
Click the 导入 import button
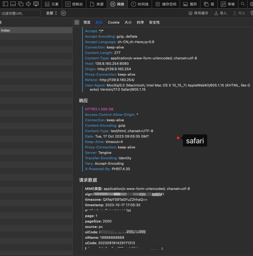point(220,13)
